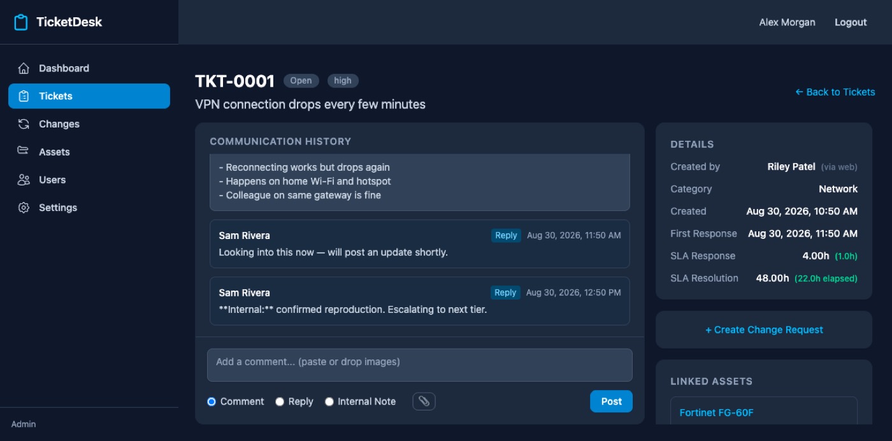Select the Internal Note radio button
Viewport: 892px width, 441px height.
pyautogui.click(x=329, y=401)
